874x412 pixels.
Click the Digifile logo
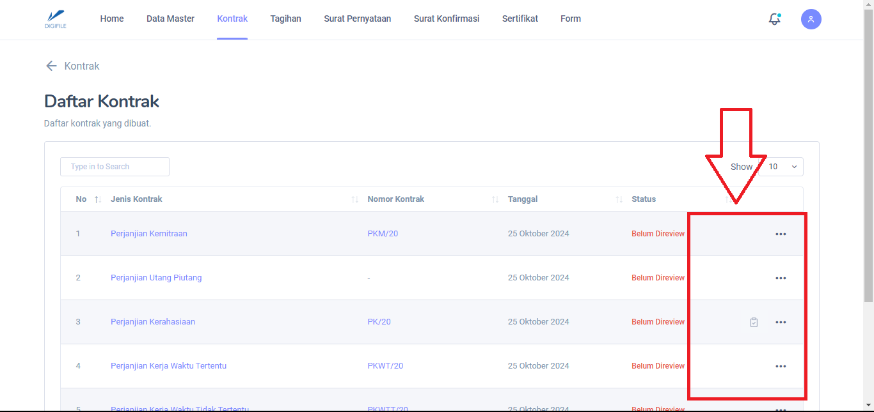coord(56,19)
